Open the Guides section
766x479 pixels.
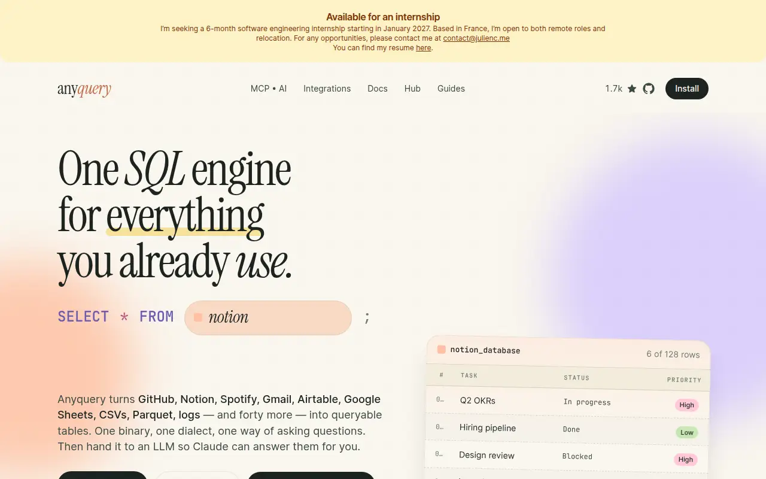tap(451, 89)
